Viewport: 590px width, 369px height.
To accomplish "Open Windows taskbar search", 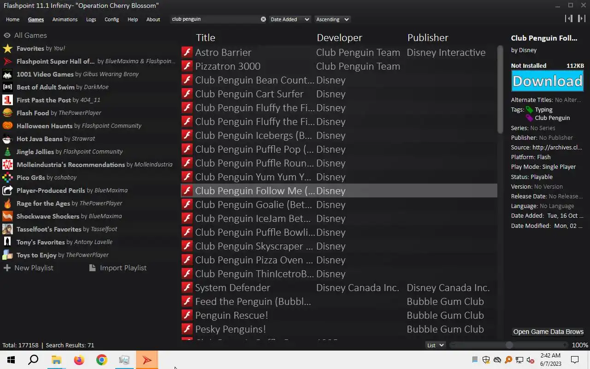I will tap(33, 360).
